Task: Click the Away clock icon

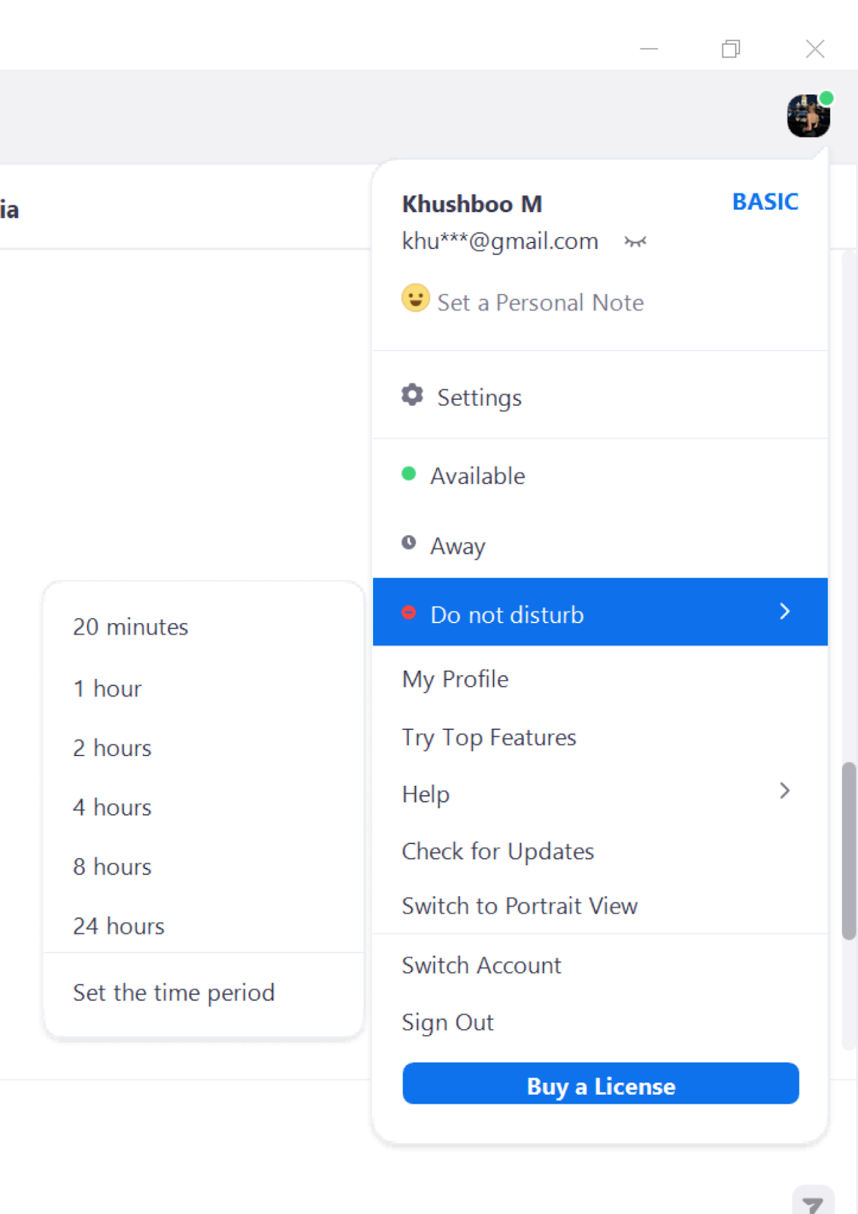Action: click(x=409, y=543)
